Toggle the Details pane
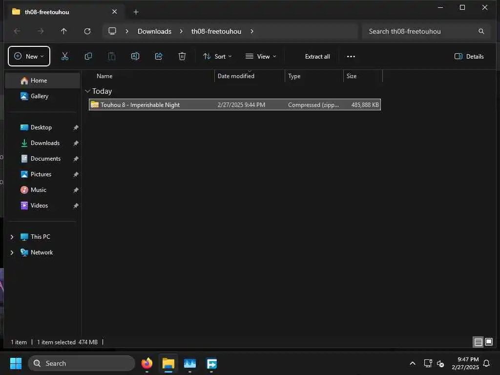The height and width of the screenshot is (375, 500). coord(469,57)
